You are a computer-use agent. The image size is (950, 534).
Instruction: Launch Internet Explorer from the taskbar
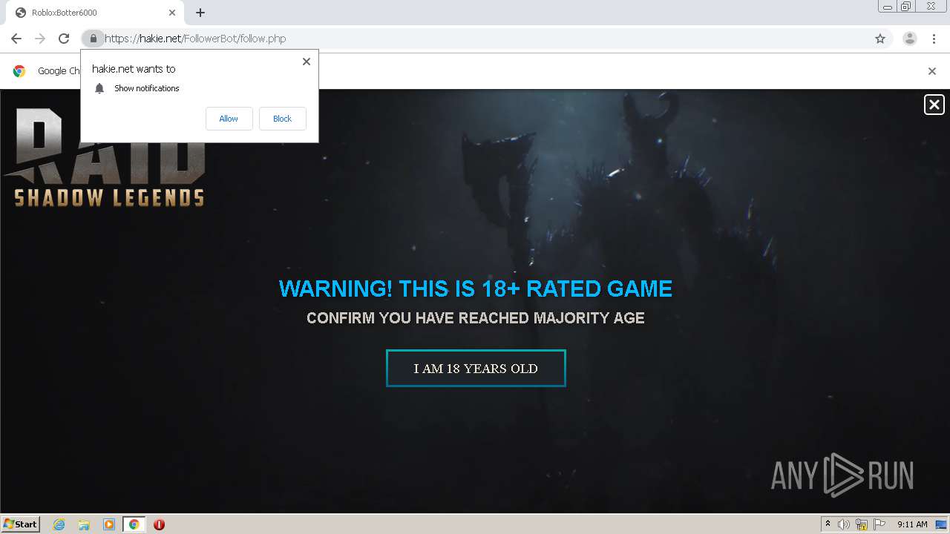pyautogui.click(x=59, y=524)
